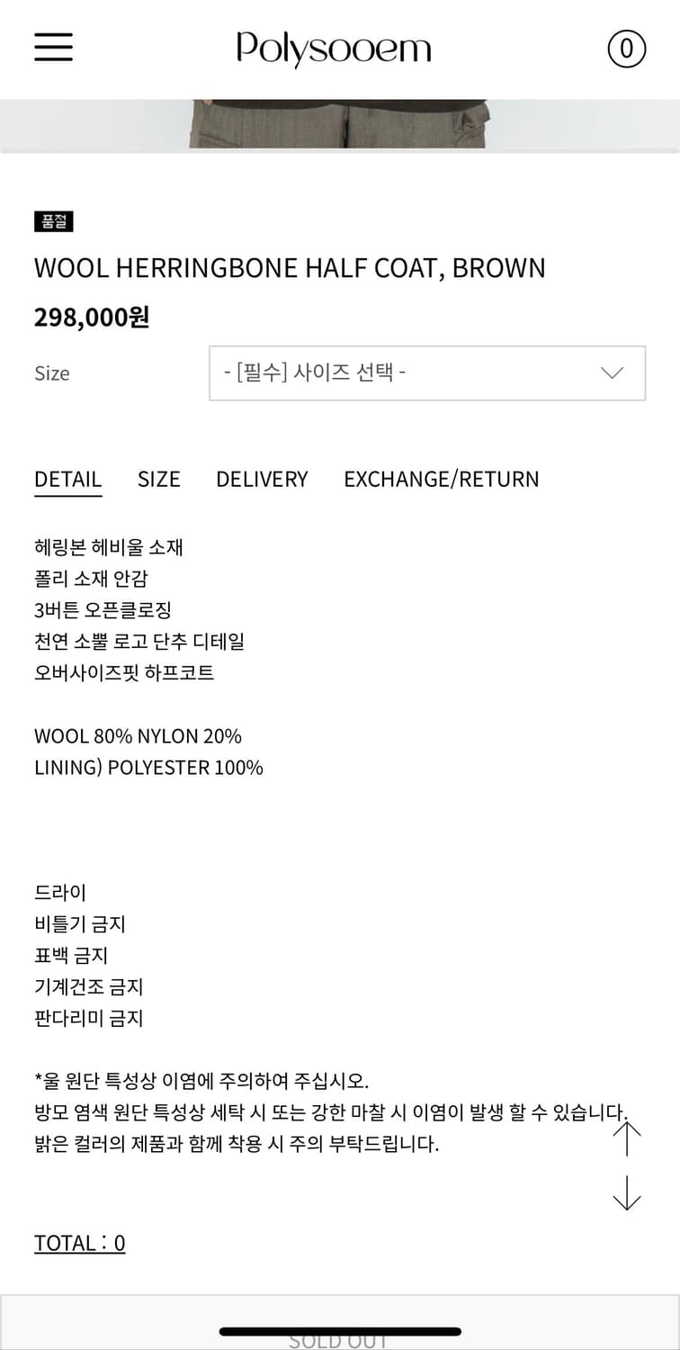The height and width of the screenshot is (1350, 680).
Task: Go to the Polysooem home logo
Action: click(334, 49)
